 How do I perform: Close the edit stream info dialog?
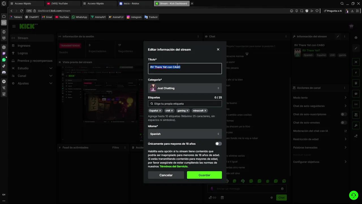point(218,49)
